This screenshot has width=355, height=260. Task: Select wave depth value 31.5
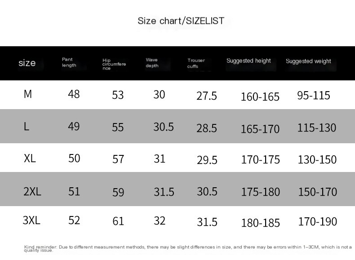(x=164, y=192)
